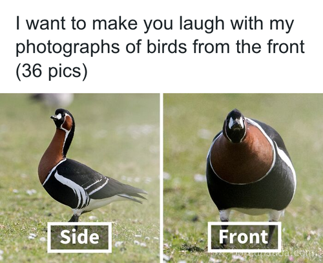Click the goose's face in front photo
Image resolution: width=323 pixels, height=263 pixels.
point(235,126)
